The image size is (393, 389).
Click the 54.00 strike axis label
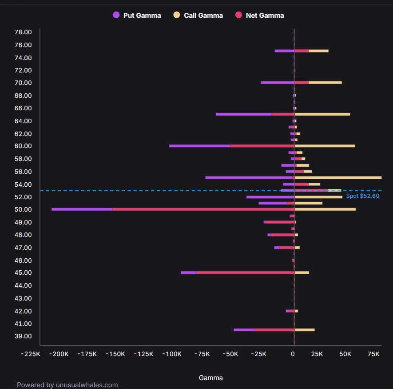23,184
